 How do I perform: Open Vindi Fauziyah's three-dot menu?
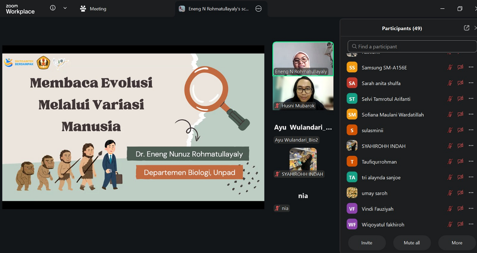[471, 209]
